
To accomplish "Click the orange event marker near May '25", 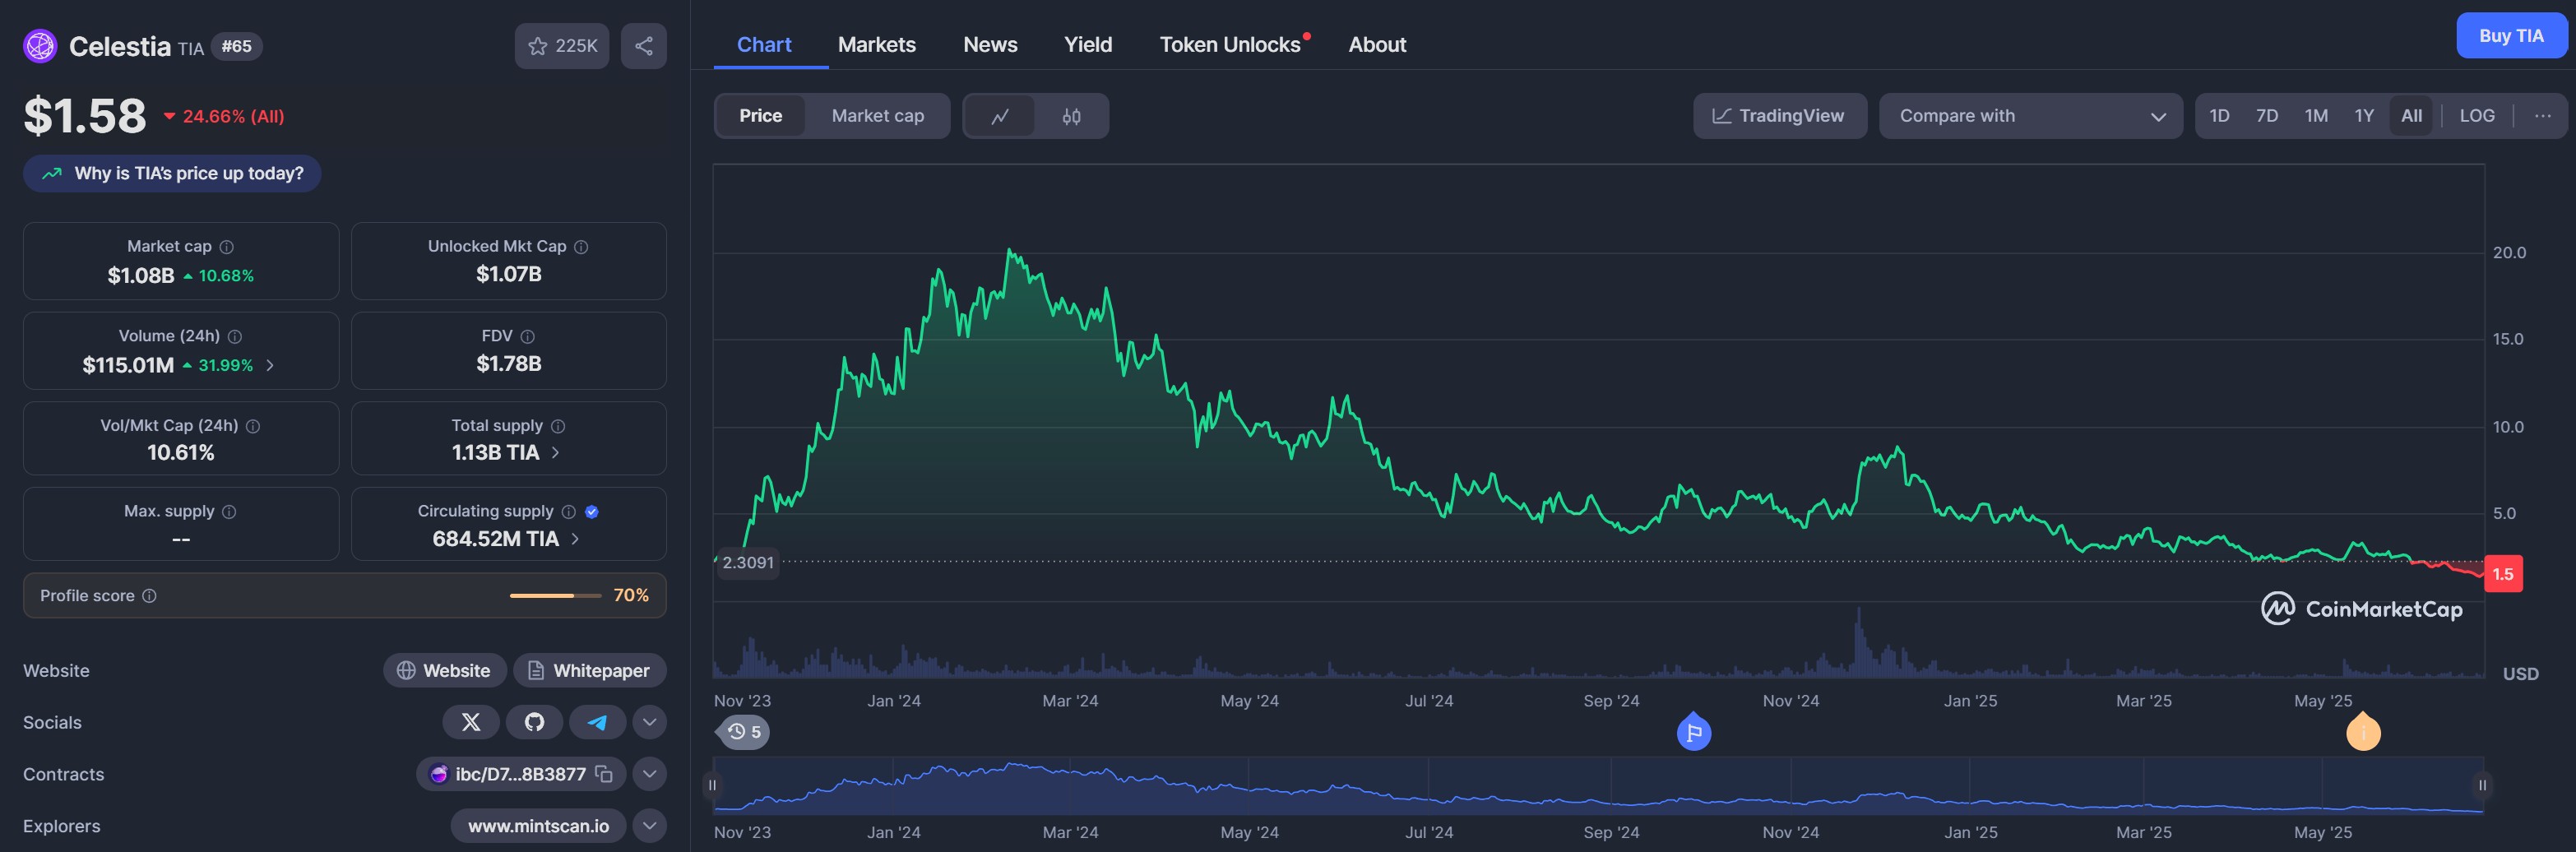I will [x=2363, y=732].
